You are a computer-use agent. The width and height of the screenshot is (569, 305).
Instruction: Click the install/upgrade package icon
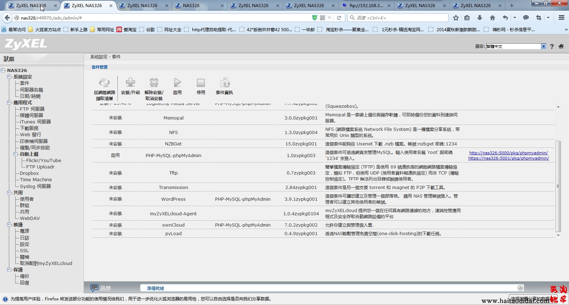point(131,83)
